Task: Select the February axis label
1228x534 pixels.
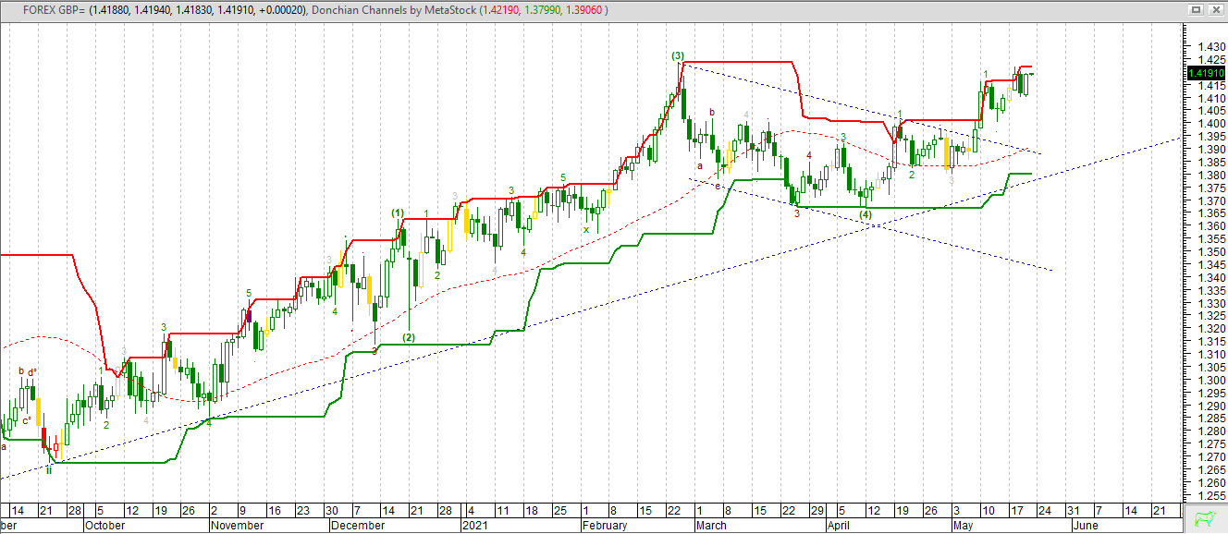Action: (x=603, y=525)
